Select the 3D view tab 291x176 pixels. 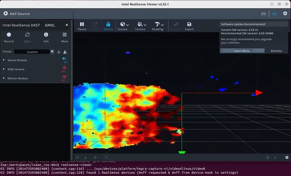pyautogui.click(x=274, y=13)
